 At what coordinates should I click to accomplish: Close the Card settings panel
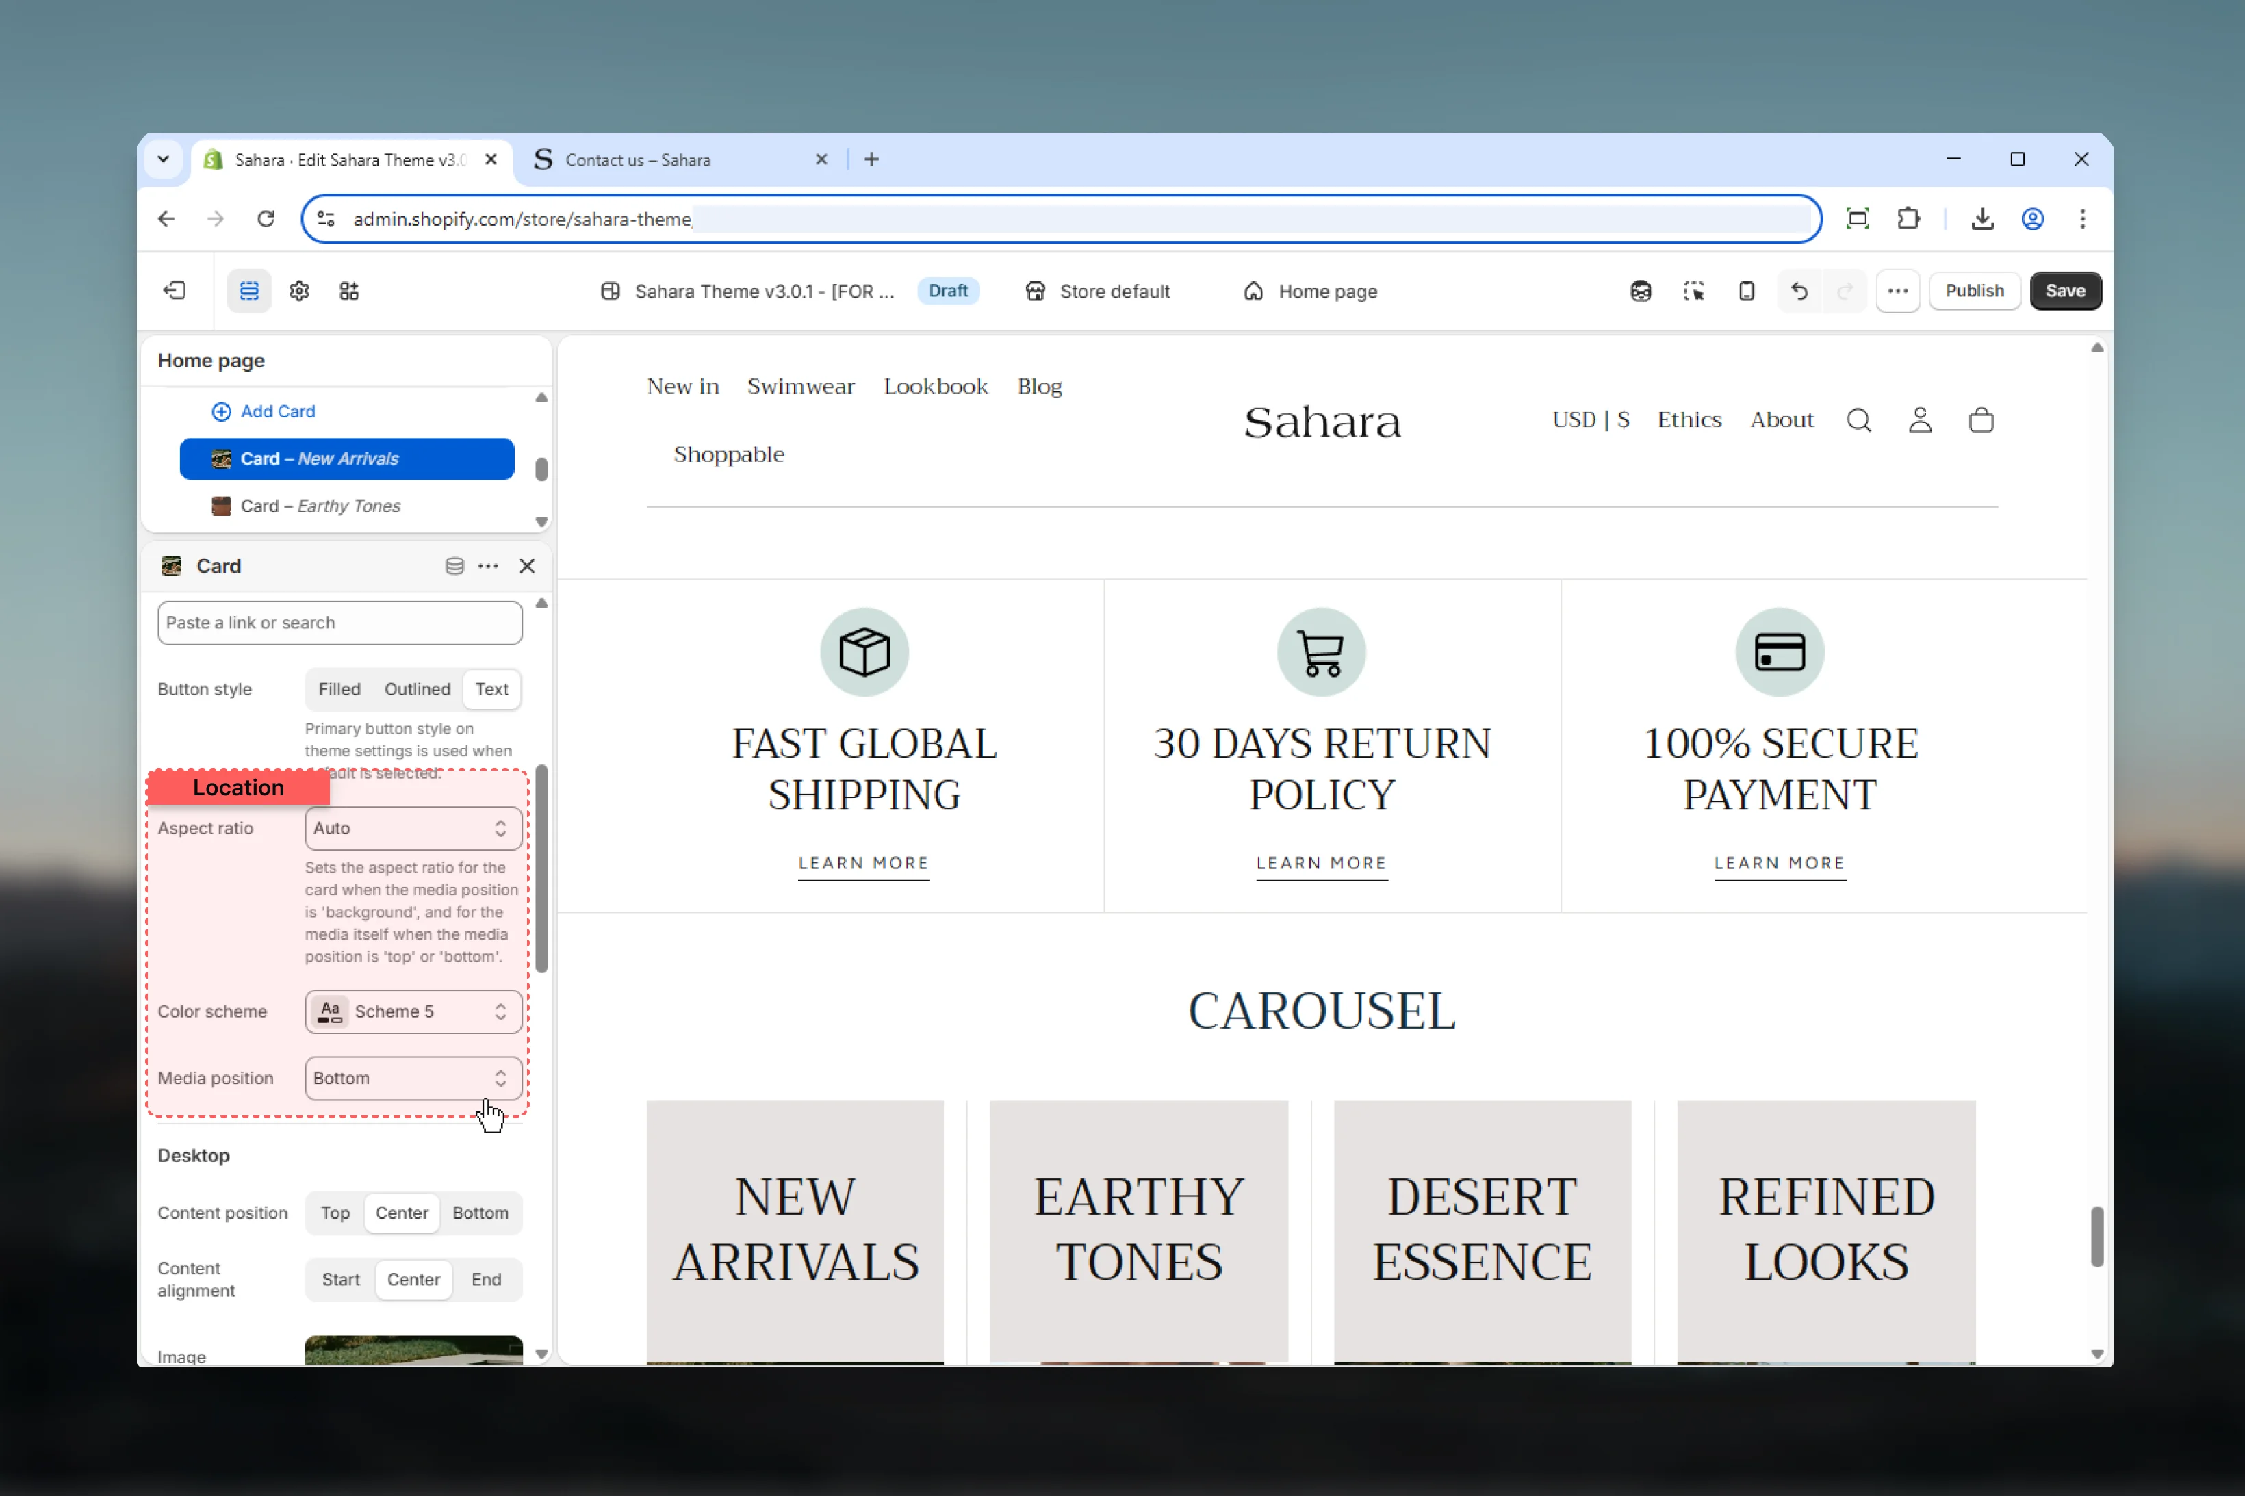click(x=526, y=566)
